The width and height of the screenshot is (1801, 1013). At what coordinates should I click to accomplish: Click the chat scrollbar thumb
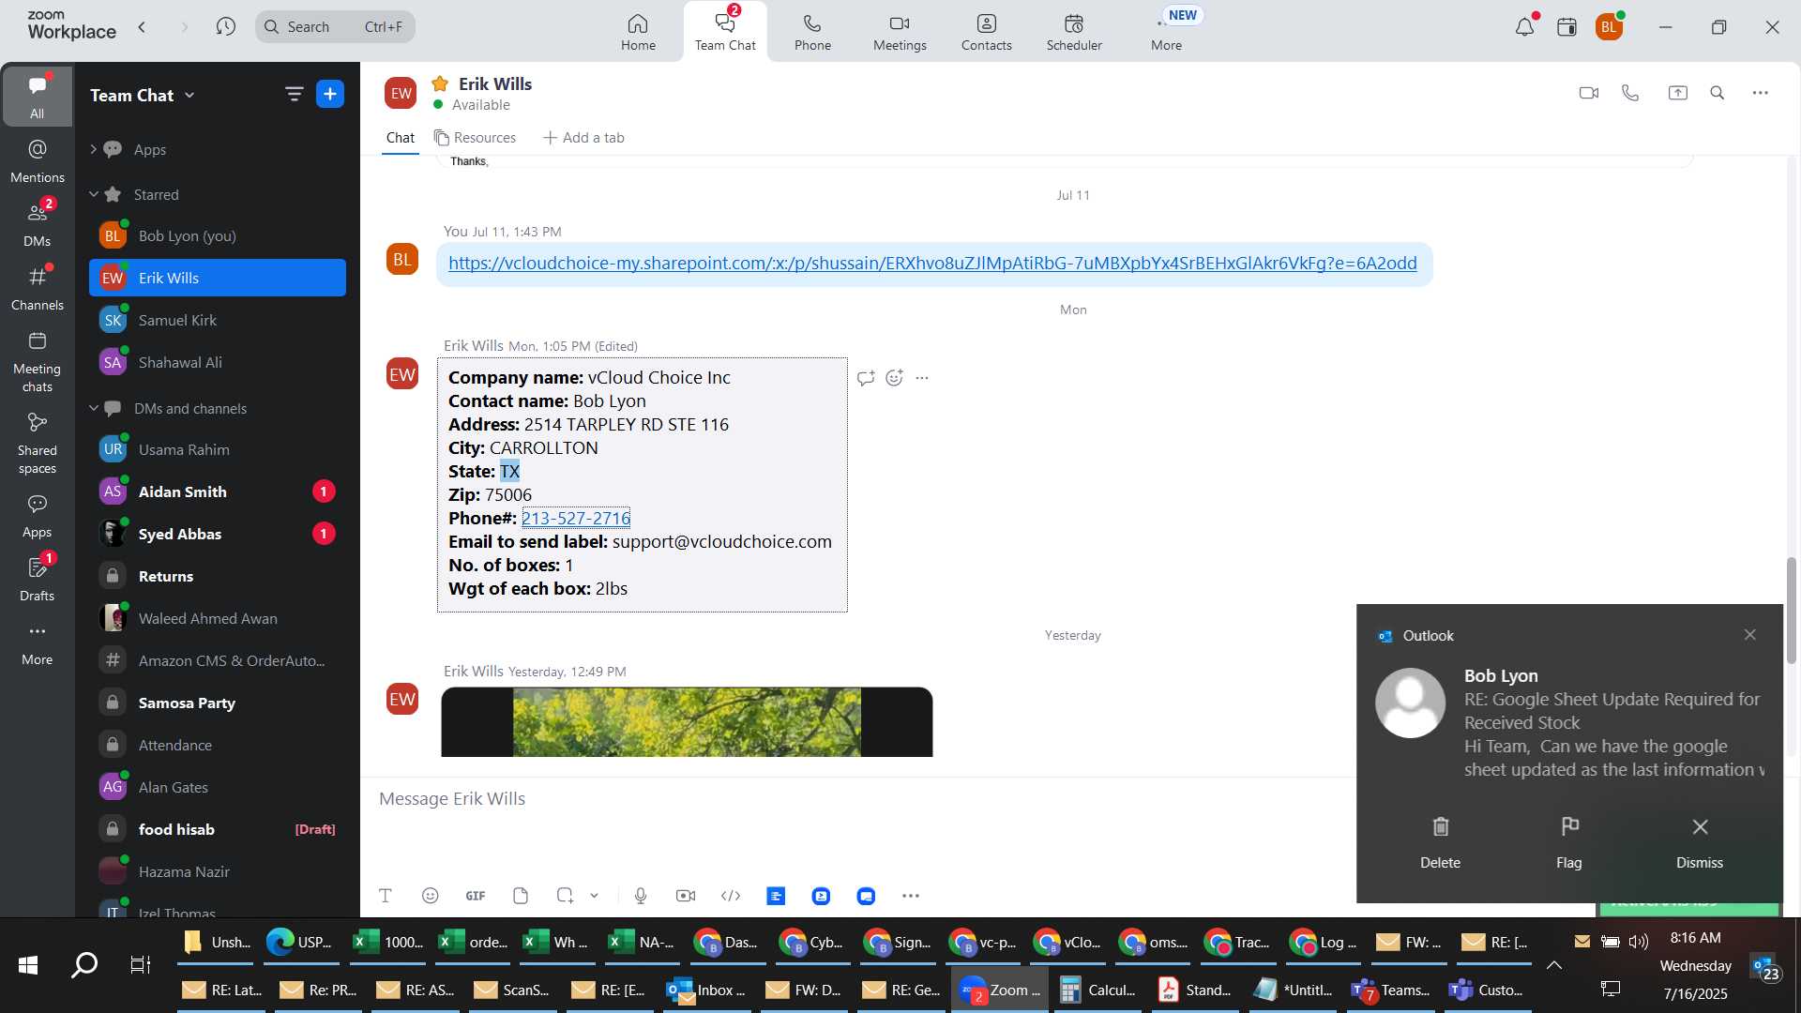click(1792, 610)
